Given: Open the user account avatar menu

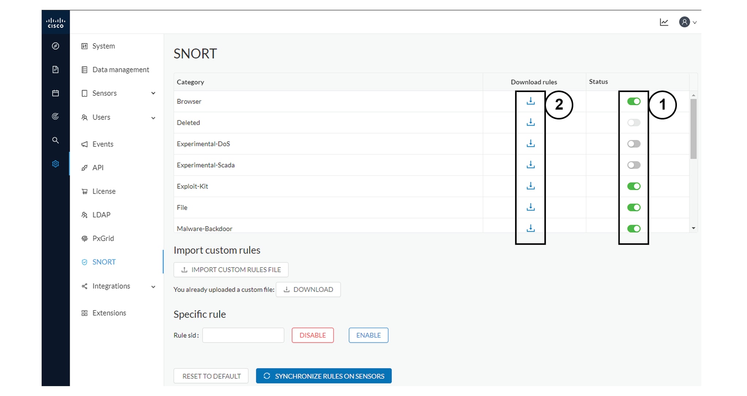Looking at the screenshot, I should pyautogui.click(x=688, y=22).
